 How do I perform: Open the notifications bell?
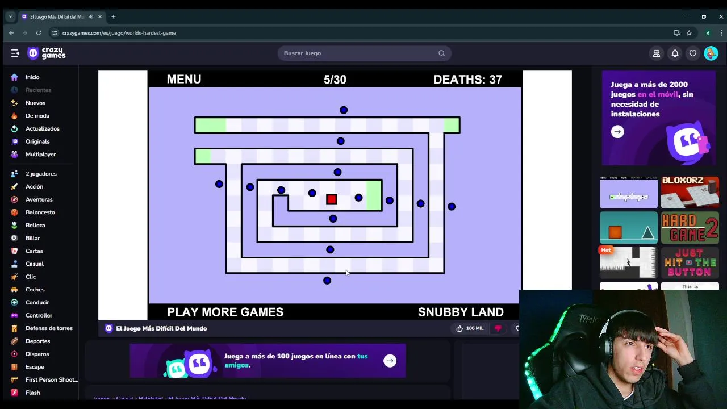tap(675, 53)
